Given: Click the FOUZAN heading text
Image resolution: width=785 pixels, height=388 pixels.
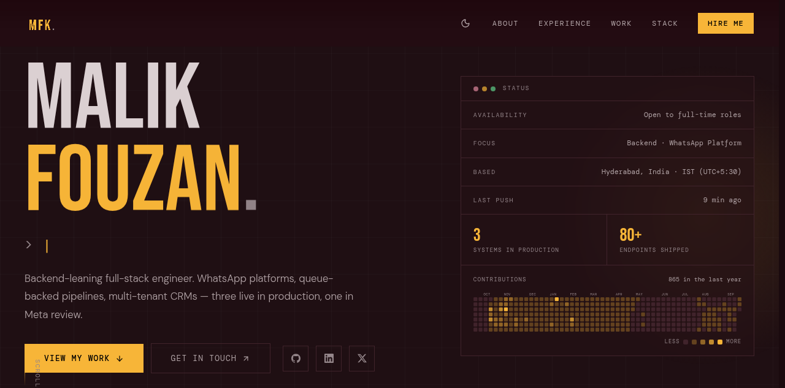Looking at the screenshot, I should click(x=133, y=178).
